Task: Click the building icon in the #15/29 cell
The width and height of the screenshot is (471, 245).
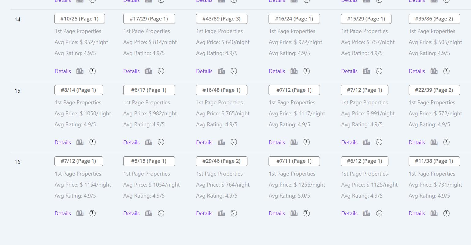Action: coord(366,71)
